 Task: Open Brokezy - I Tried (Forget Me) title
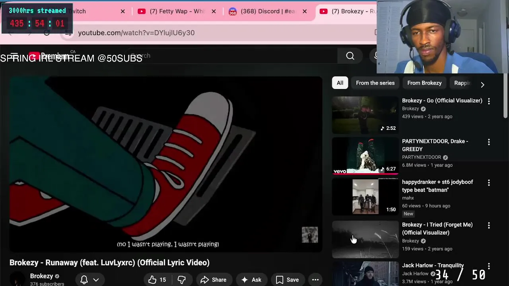click(437, 229)
